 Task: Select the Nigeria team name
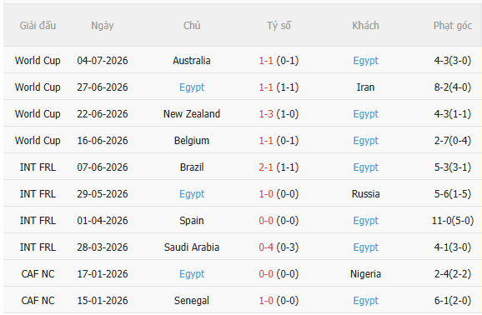(x=365, y=274)
